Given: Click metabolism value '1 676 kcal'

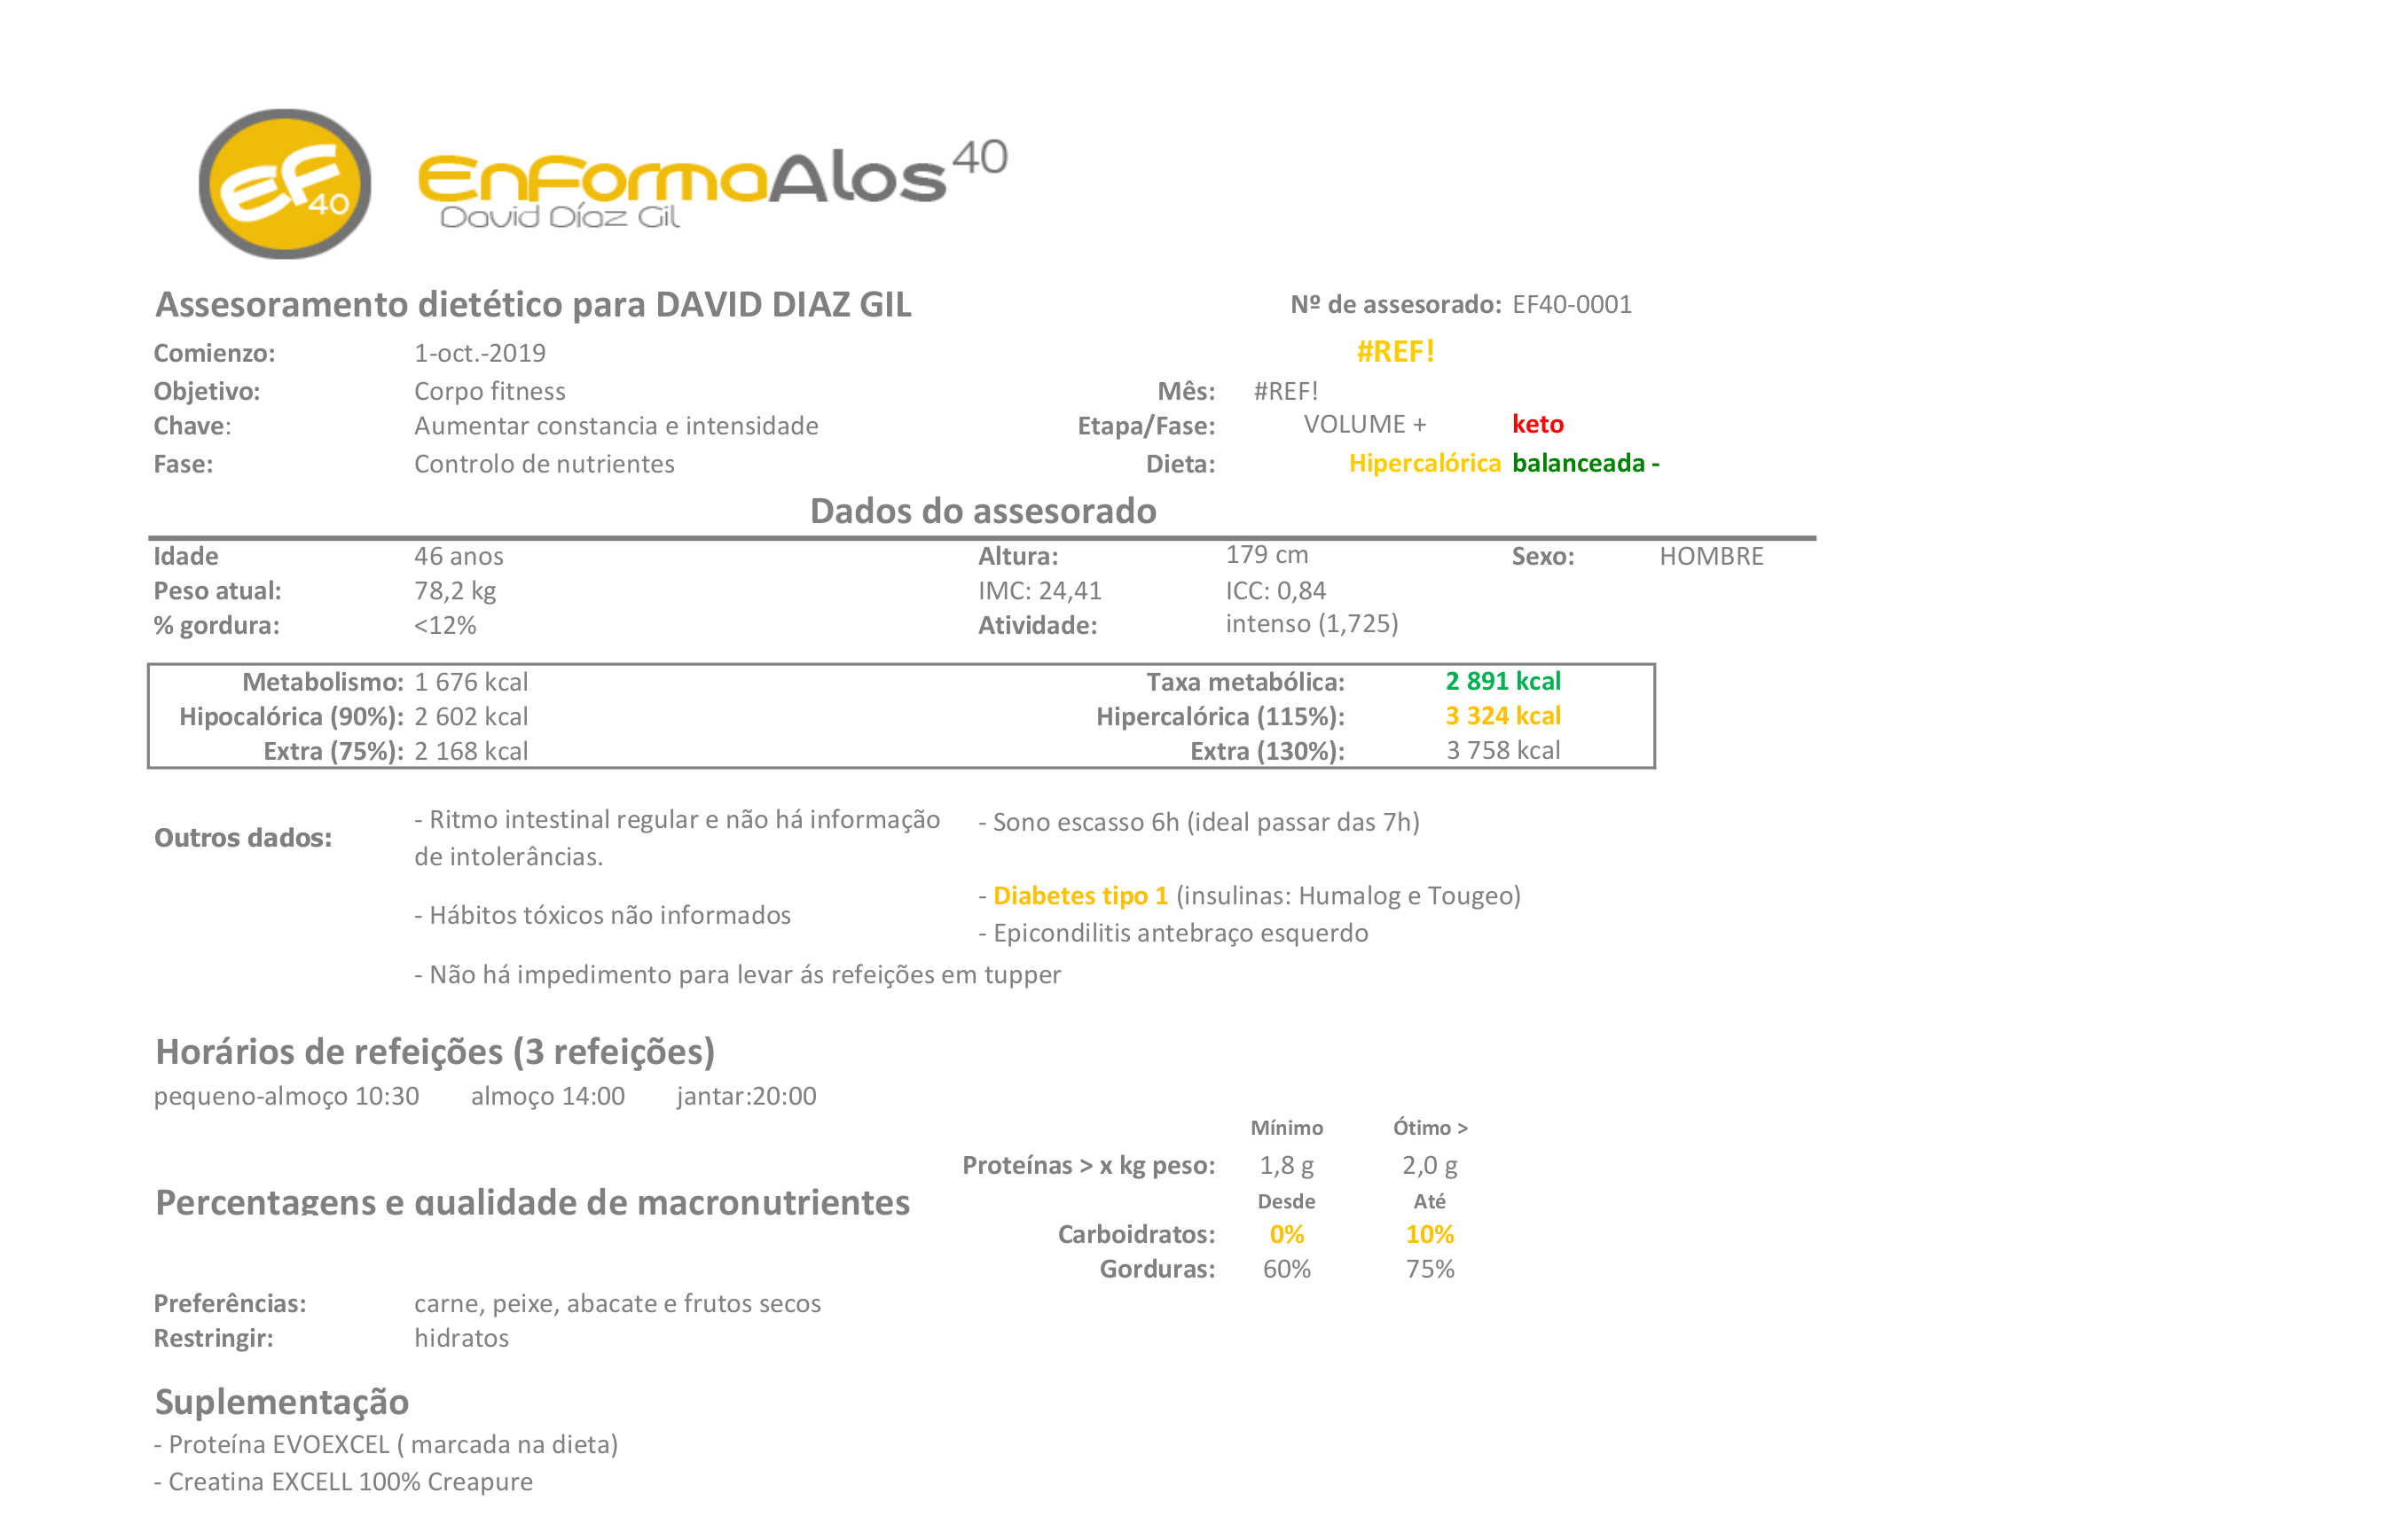Looking at the screenshot, I should (471, 682).
